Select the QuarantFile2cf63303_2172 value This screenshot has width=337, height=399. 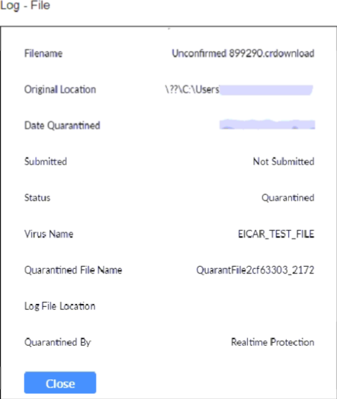click(x=255, y=270)
